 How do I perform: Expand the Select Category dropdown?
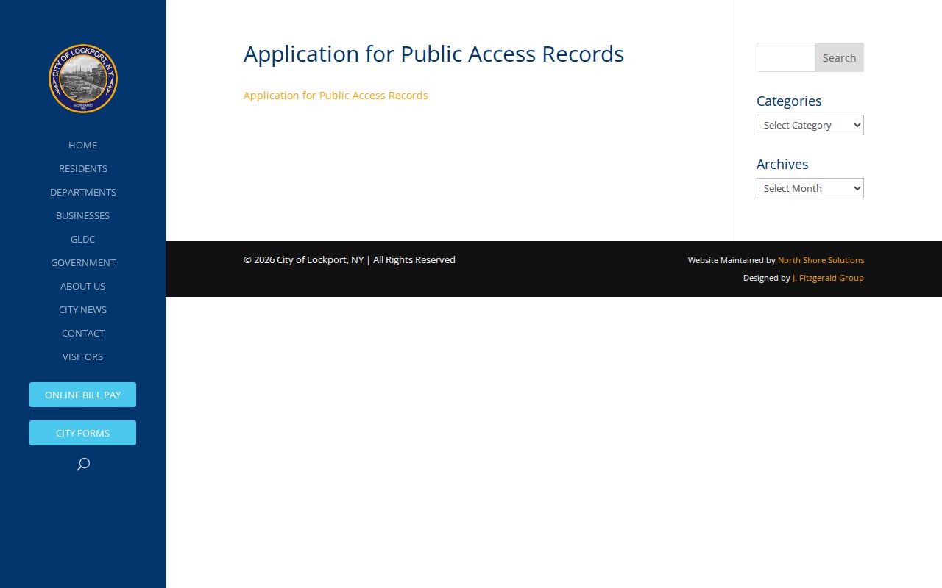(810, 125)
